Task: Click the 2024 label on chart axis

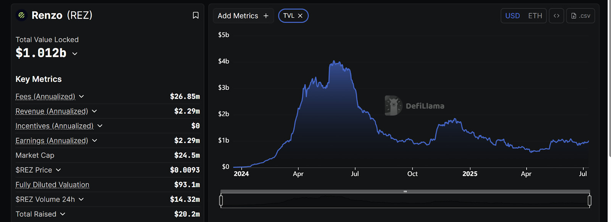Action: 241,174
